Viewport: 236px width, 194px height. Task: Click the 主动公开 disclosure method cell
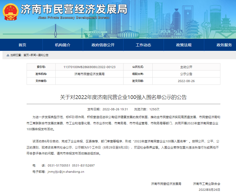point(186,67)
